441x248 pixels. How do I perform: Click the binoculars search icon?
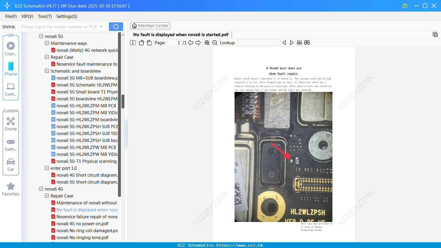[x=307, y=43]
